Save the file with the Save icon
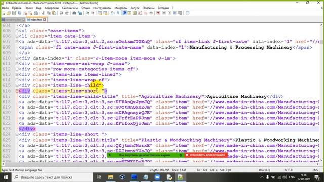Screen dimensions: 324x182 [14, 13]
